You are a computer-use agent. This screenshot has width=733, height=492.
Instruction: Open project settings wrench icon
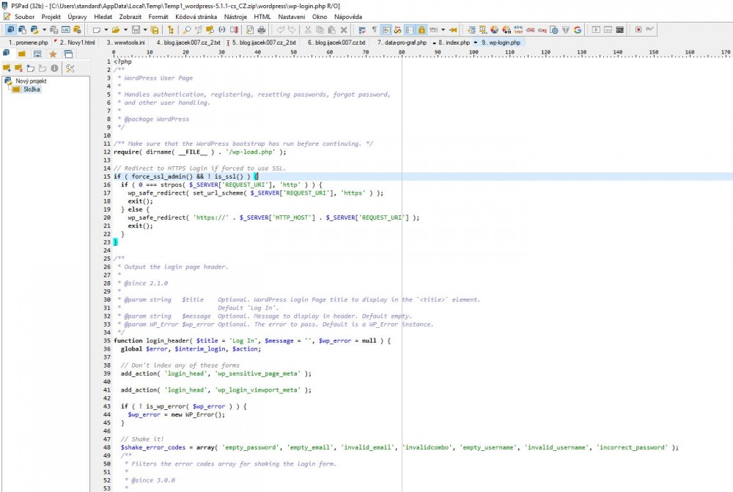click(70, 68)
